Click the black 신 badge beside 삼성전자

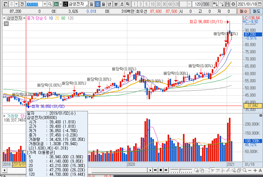(65, 4)
